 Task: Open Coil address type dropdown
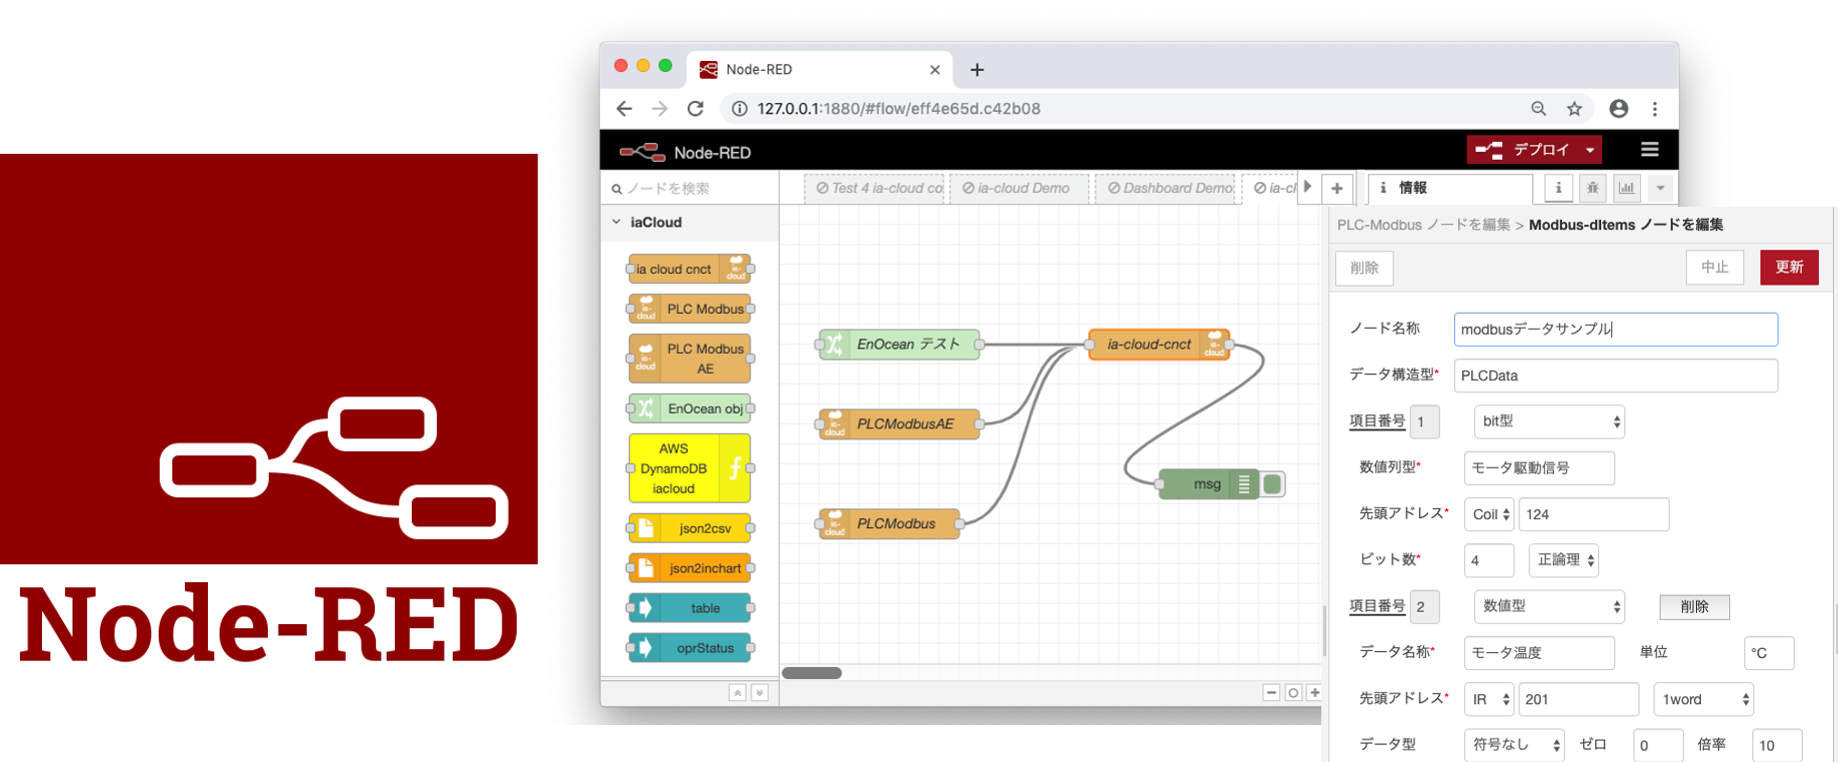pyautogui.click(x=1489, y=514)
